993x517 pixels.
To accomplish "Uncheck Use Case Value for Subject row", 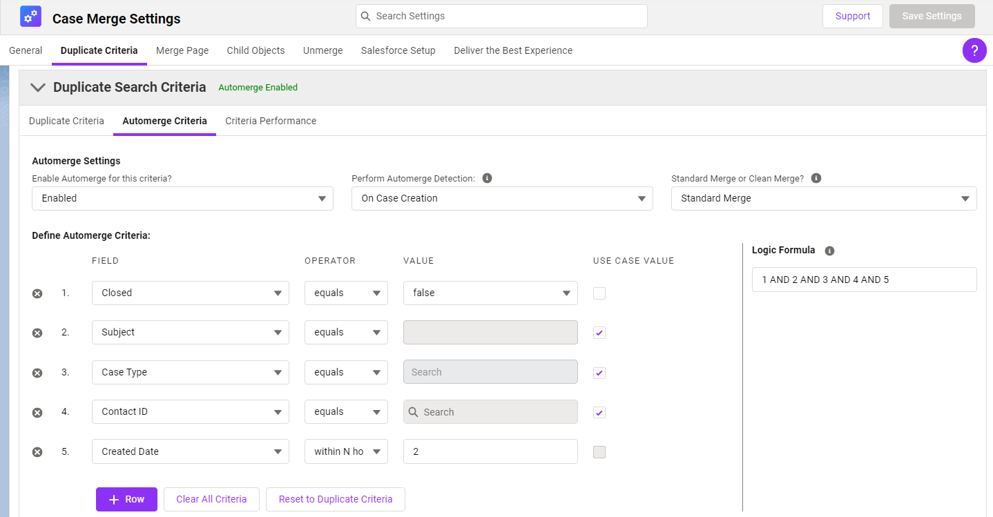I will click(x=599, y=333).
